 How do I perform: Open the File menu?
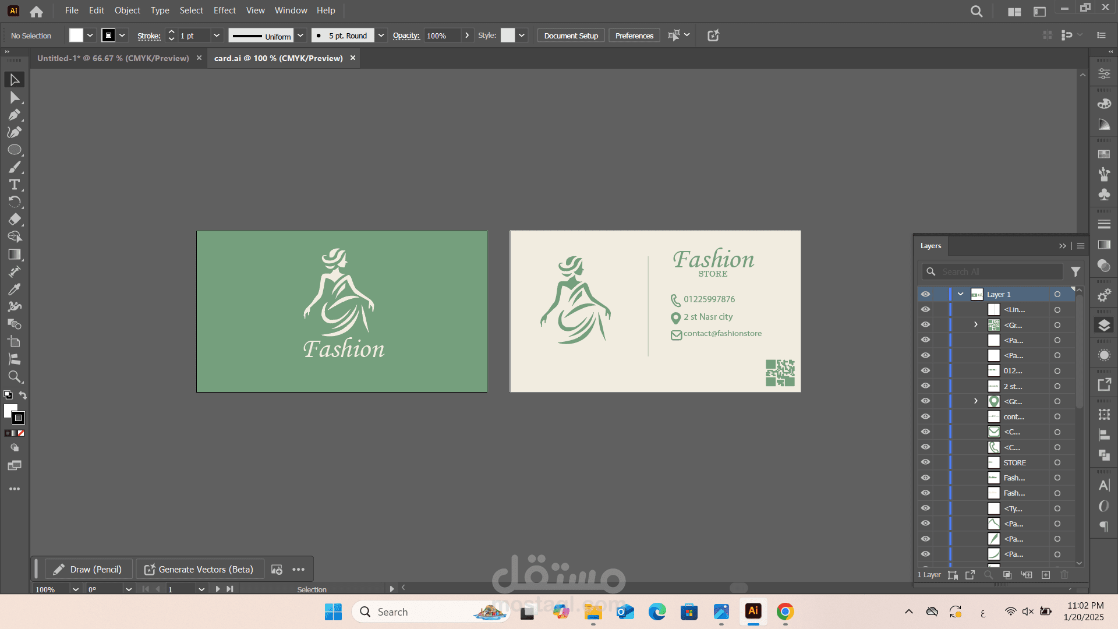click(x=72, y=10)
